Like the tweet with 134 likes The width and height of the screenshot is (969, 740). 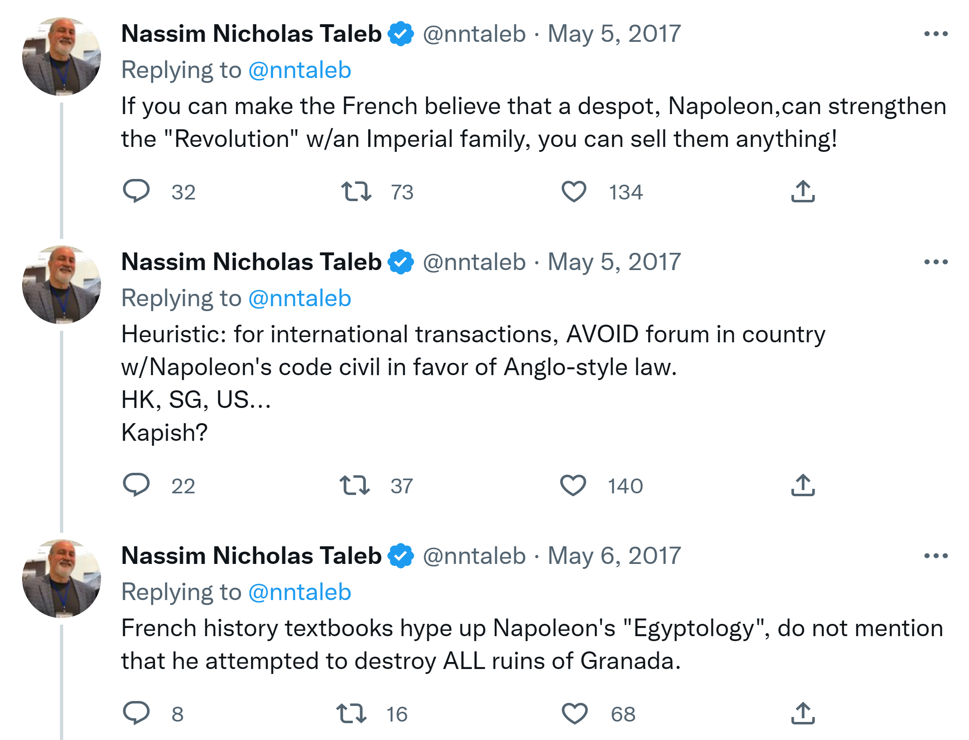tap(573, 192)
